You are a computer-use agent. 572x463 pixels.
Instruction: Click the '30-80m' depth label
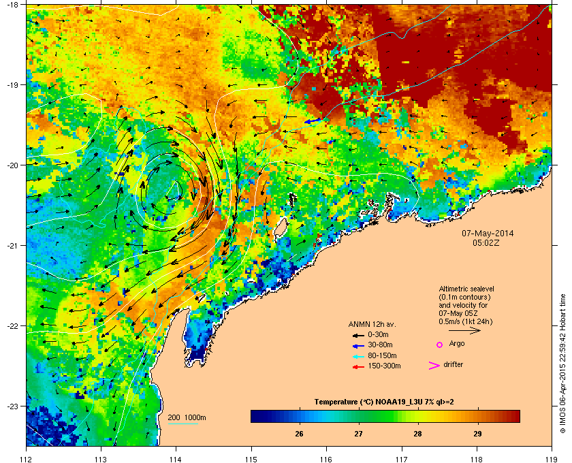[x=380, y=345]
